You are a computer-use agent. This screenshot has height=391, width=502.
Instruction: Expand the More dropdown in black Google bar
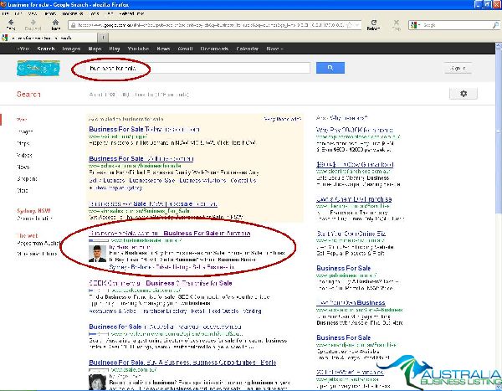(x=274, y=49)
